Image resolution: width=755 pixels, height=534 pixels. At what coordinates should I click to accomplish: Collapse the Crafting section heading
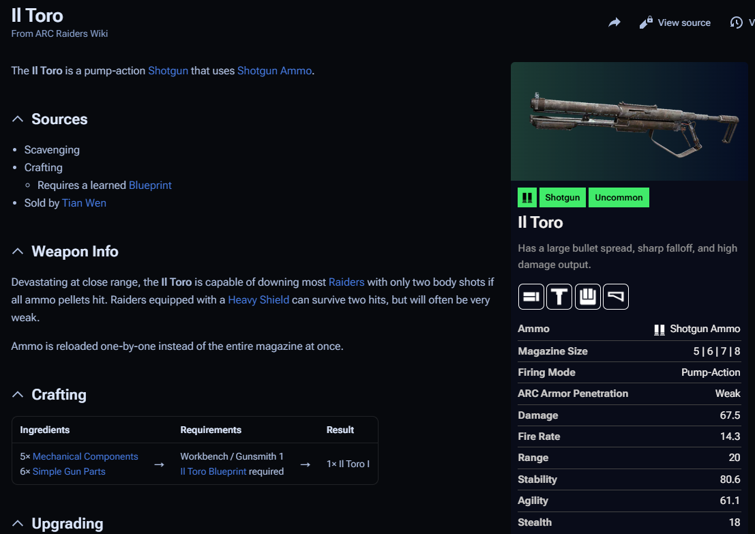click(x=18, y=395)
